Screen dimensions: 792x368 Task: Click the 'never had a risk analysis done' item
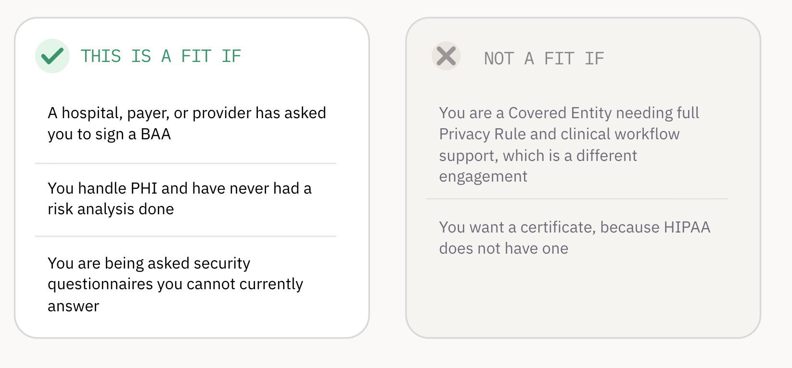pos(179,198)
